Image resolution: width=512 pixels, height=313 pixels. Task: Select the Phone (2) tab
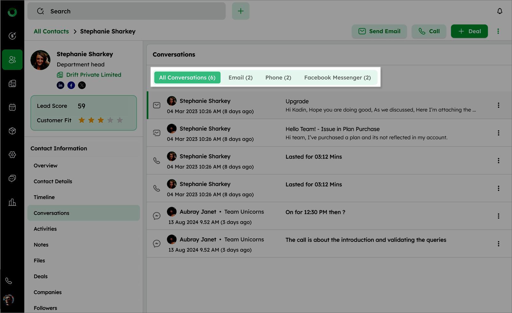pos(278,78)
